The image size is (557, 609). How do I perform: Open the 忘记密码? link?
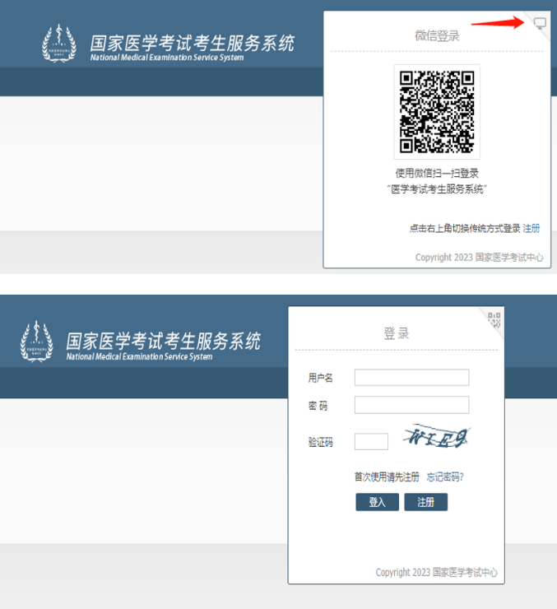(x=445, y=477)
